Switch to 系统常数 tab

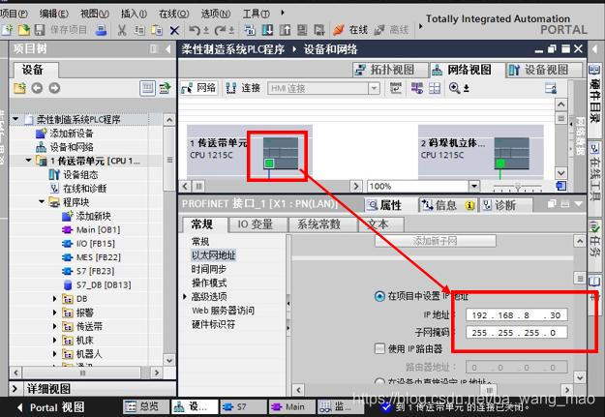[323, 224]
